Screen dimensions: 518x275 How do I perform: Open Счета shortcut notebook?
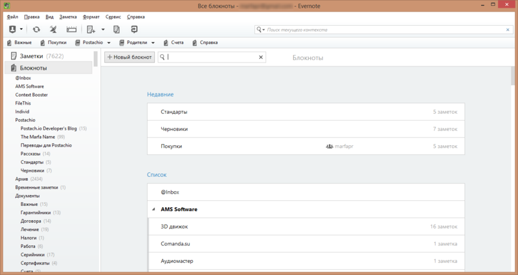tap(174, 43)
